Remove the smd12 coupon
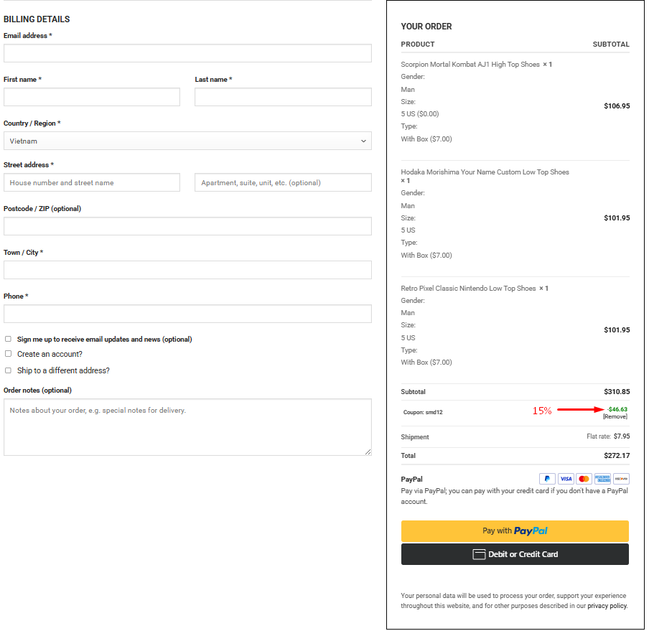The height and width of the screenshot is (631, 649). point(615,416)
